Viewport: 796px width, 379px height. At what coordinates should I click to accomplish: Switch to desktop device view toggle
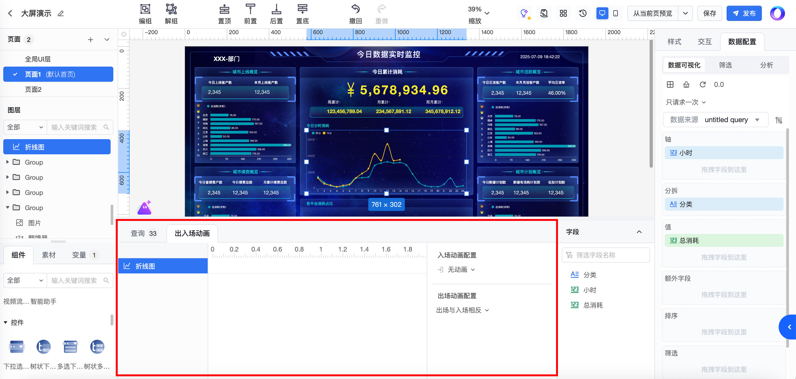602,13
